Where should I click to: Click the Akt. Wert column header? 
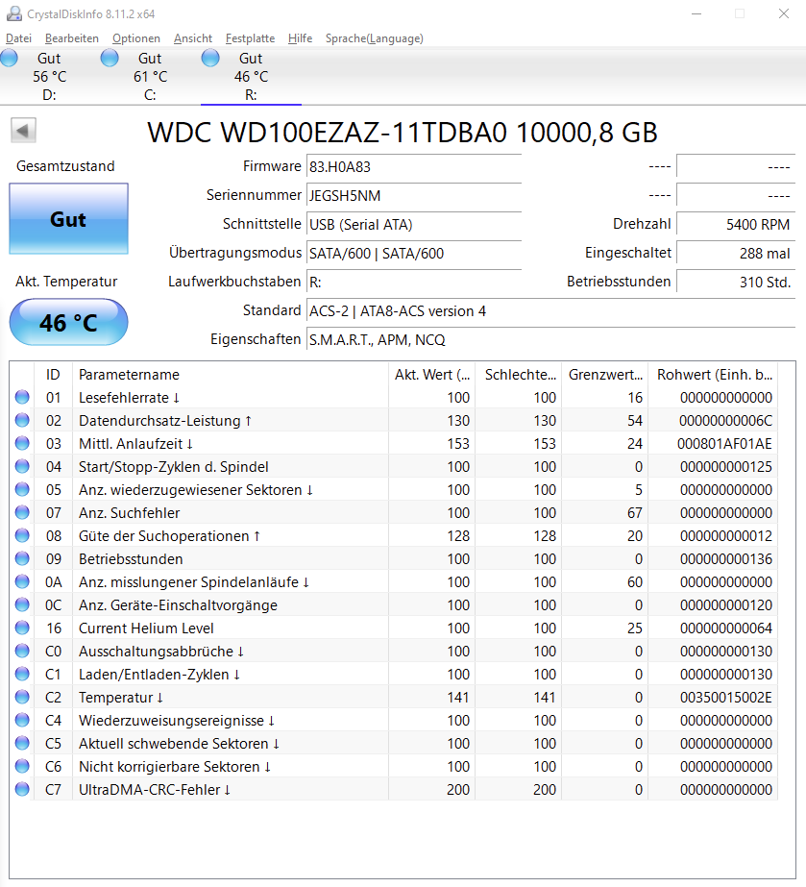432,375
